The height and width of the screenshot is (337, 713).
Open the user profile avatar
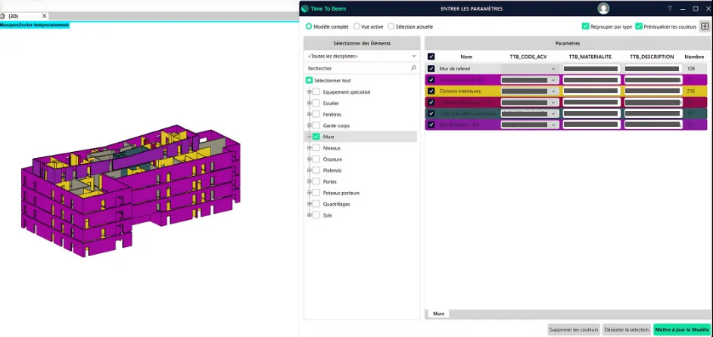tap(603, 8)
